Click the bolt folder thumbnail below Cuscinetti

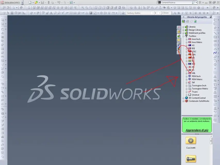click(x=191, y=159)
